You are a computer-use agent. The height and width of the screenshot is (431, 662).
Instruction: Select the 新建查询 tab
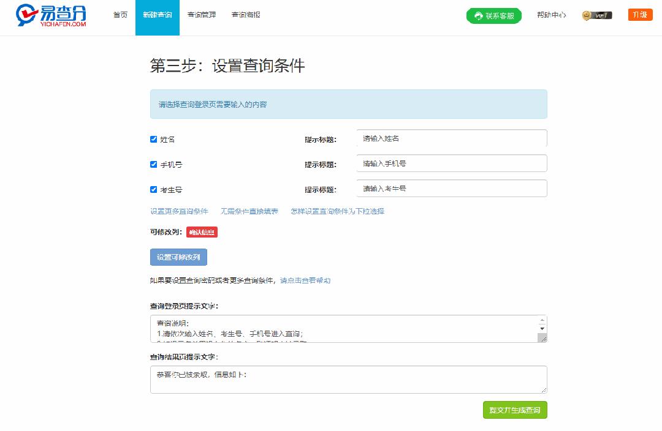(157, 15)
